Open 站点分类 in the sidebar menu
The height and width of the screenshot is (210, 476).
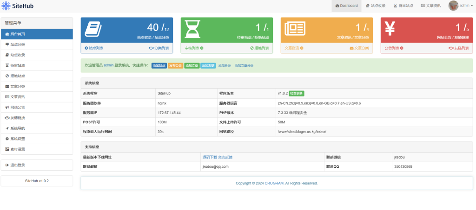click(37, 45)
